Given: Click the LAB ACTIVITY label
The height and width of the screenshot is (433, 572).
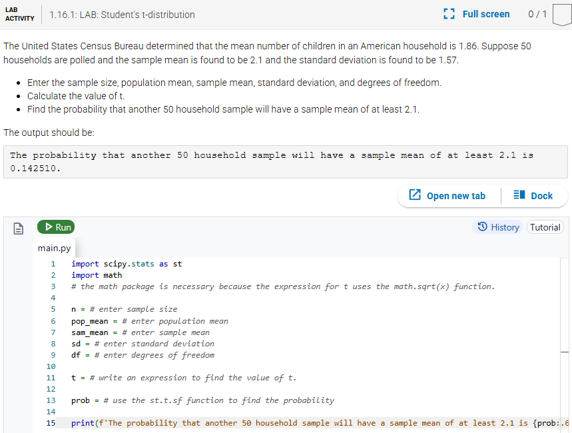Looking at the screenshot, I should pos(20,14).
